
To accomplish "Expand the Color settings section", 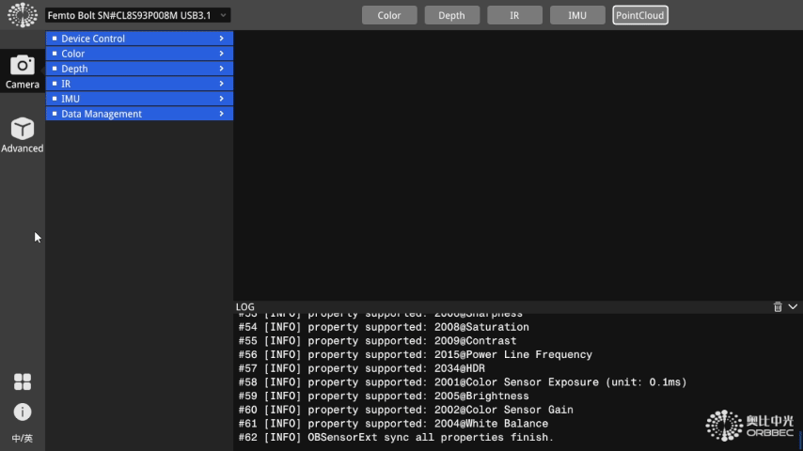I will point(139,54).
